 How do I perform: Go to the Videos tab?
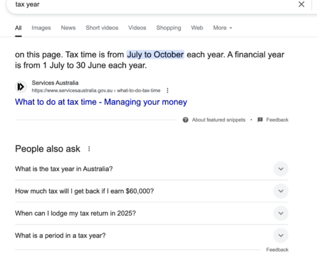coord(137,28)
